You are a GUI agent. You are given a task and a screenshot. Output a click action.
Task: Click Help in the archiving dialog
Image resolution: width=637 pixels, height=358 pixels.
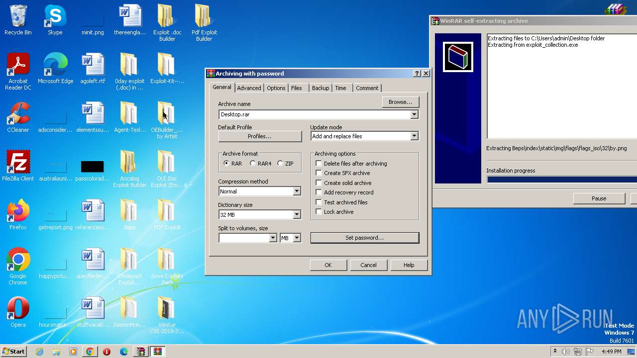409,265
